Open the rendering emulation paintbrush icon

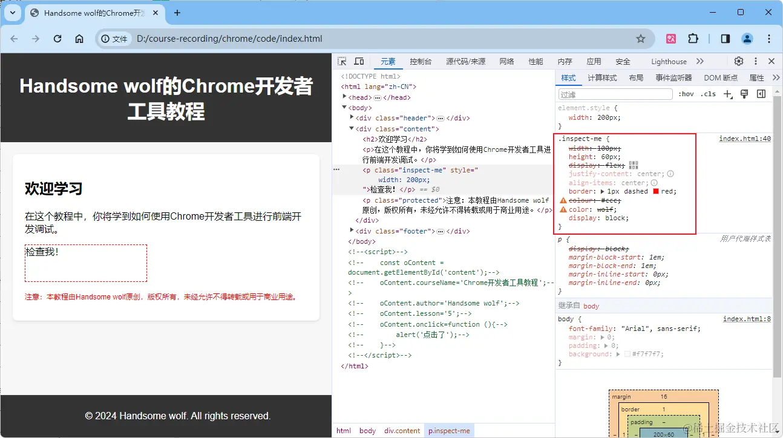[x=745, y=94]
